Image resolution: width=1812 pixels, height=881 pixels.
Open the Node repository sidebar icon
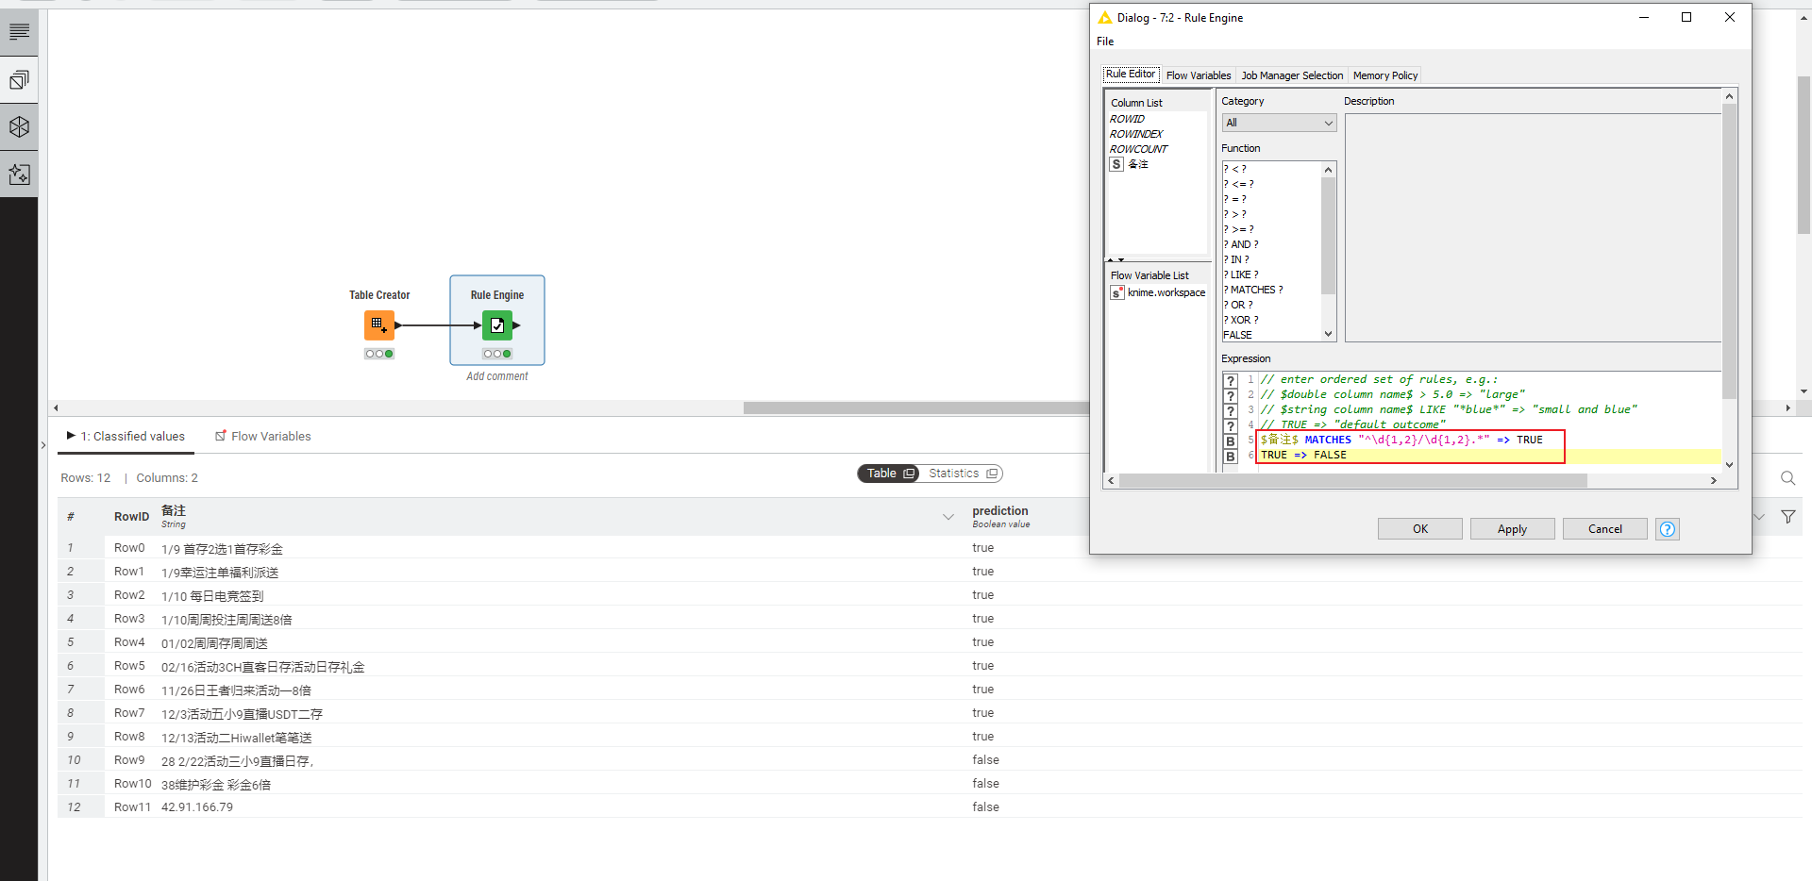coord(19,80)
